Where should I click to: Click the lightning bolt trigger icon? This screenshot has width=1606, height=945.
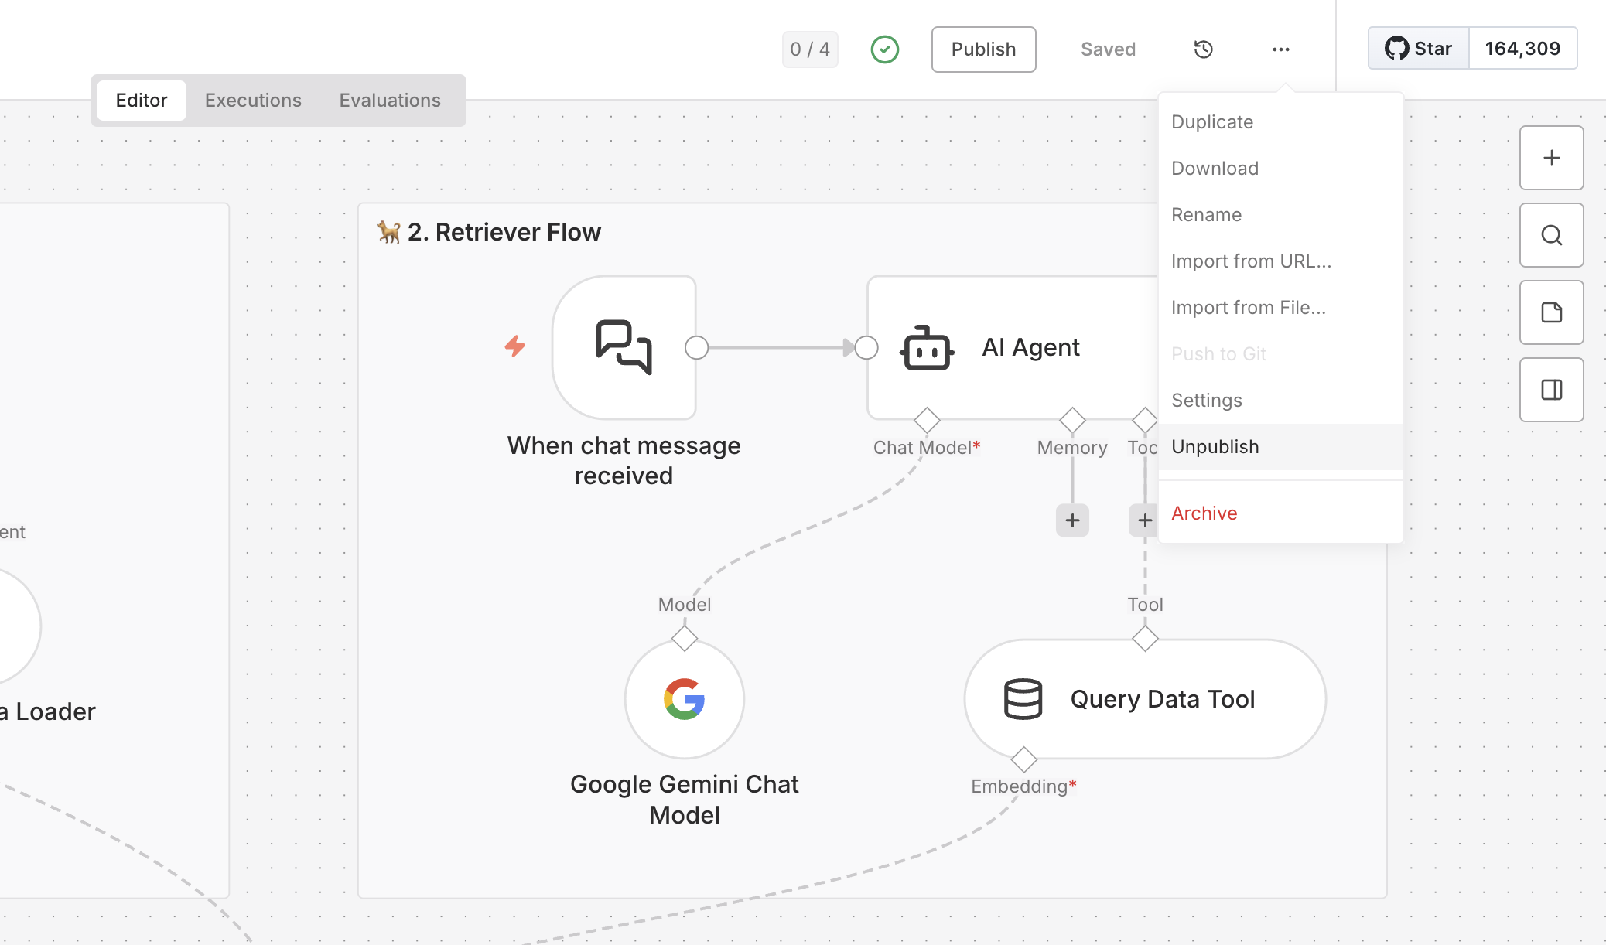pyautogui.click(x=514, y=347)
